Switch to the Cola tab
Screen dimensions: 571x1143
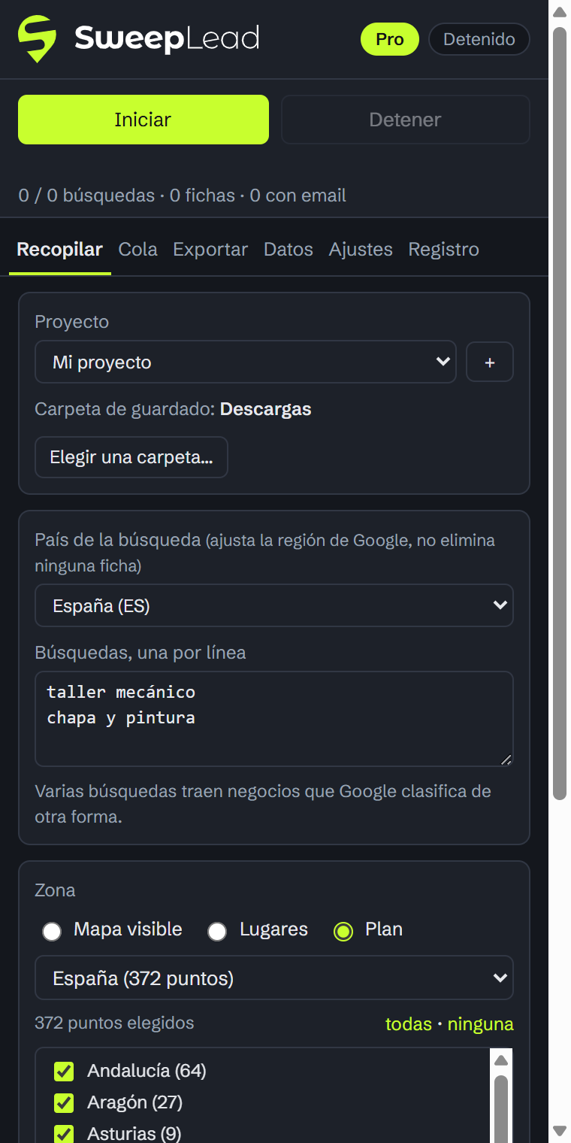pyautogui.click(x=138, y=249)
